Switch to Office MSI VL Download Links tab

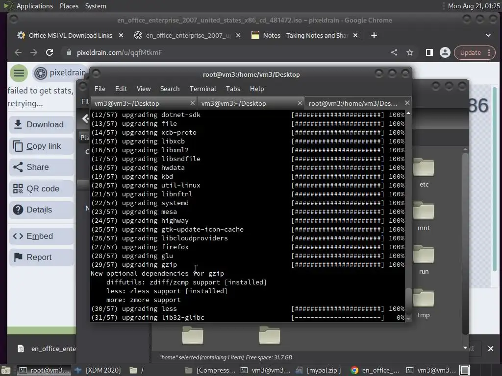70,35
